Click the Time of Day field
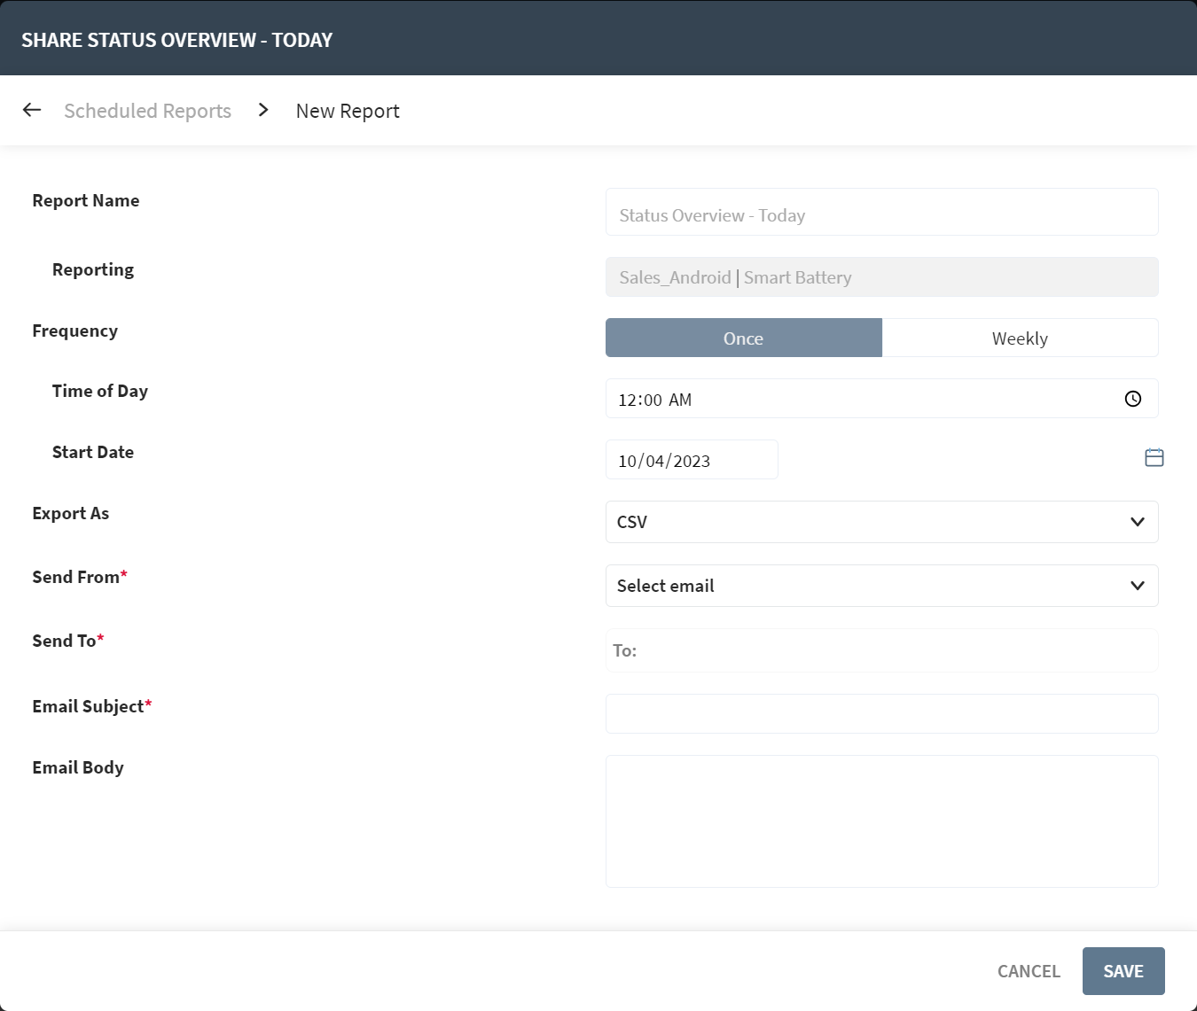1197x1011 pixels. pos(881,399)
